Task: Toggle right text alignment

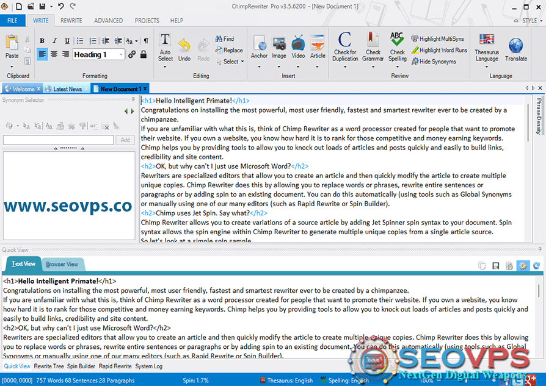Action: pos(65,54)
